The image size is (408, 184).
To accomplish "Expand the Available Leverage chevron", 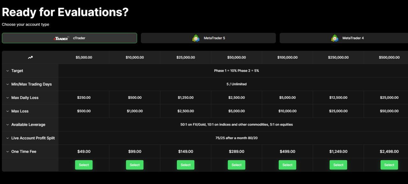I will pyautogui.click(x=7, y=124).
